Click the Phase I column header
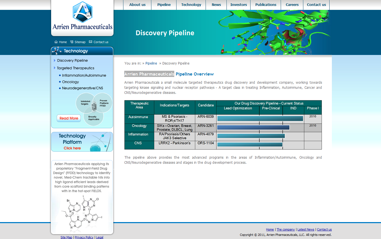The image size is (381, 239). [x=313, y=110]
